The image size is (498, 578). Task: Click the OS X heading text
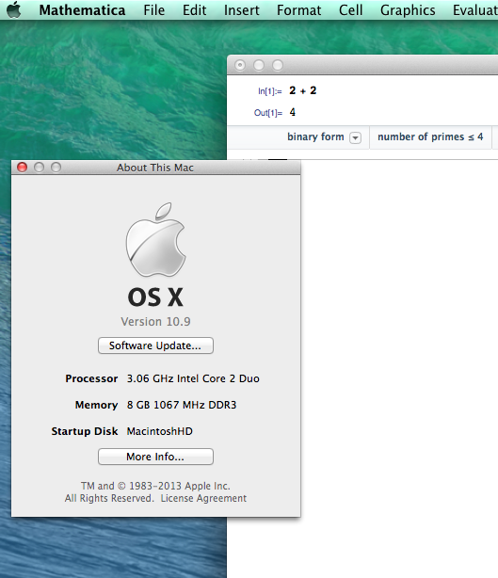click(155, 297)
